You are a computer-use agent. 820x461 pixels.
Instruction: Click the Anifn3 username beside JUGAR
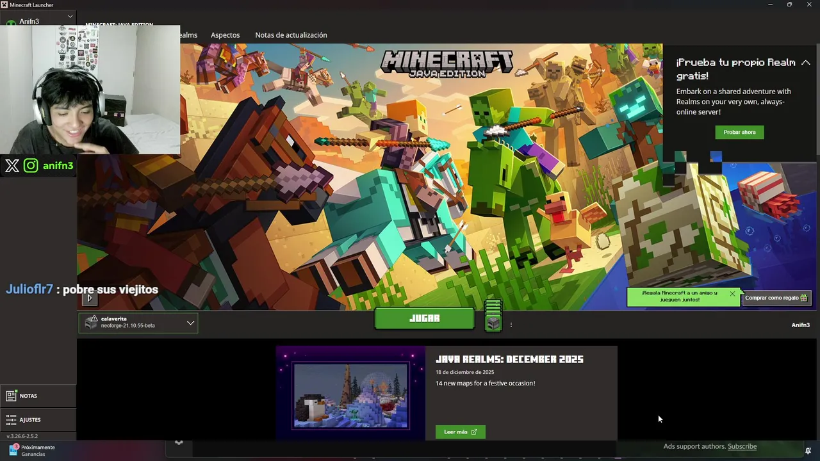point(800,325)
